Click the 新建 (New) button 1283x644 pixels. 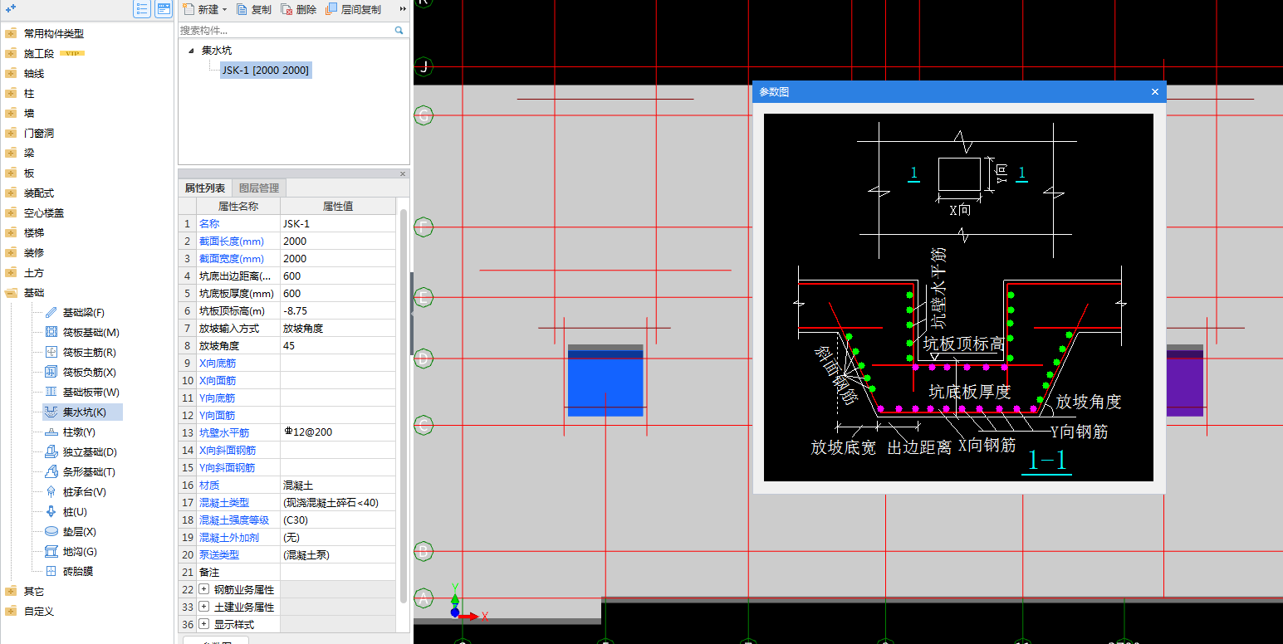coord(201,9)
